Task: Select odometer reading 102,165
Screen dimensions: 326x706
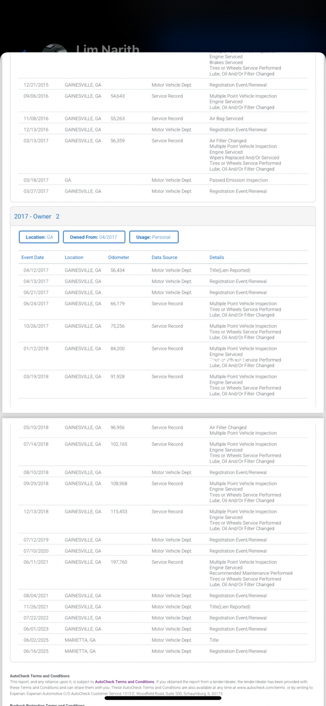Action: point(119,444)
